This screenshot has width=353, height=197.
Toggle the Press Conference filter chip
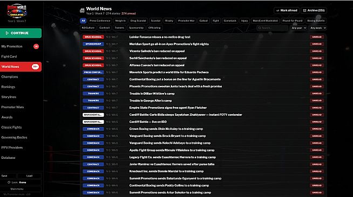100,20
